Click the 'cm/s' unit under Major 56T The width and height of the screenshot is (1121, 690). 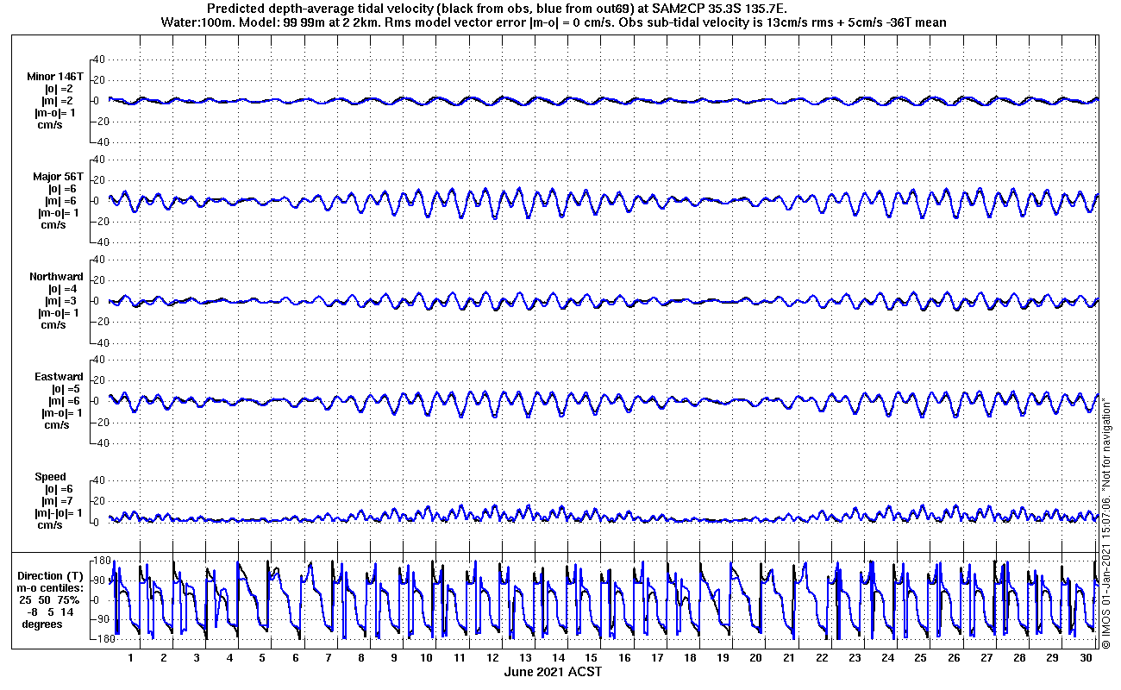[x=53, y=224]
